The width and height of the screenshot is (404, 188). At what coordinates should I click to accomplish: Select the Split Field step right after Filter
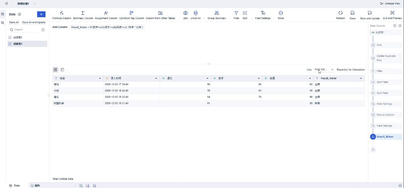coord(386,82)
